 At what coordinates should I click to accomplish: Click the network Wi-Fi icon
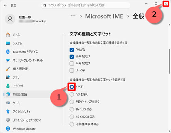coord(8,60)
